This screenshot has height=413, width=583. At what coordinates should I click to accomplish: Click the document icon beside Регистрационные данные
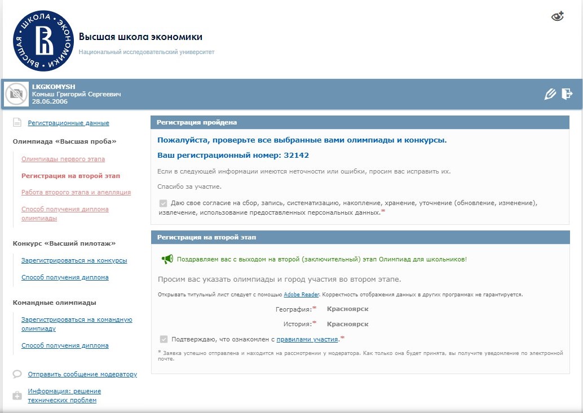click(17, 123)
